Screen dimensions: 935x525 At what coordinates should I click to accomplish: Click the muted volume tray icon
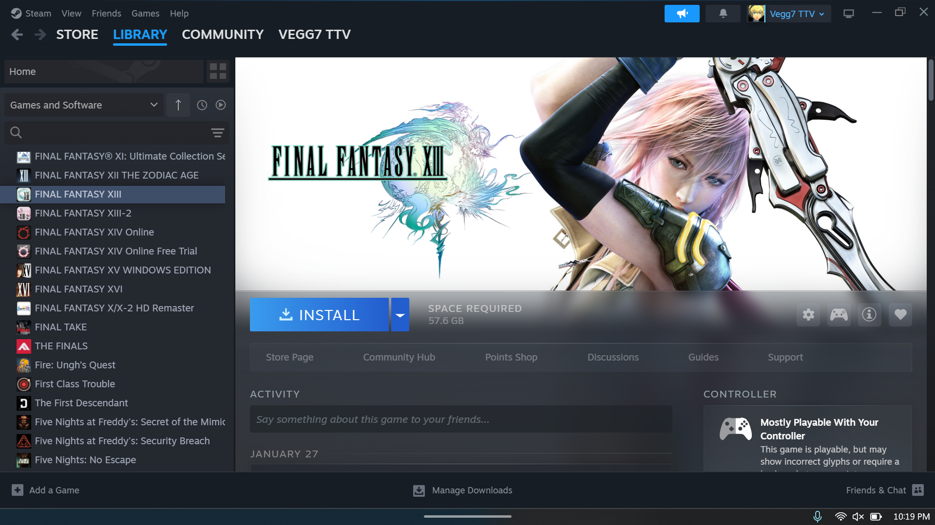858,517
